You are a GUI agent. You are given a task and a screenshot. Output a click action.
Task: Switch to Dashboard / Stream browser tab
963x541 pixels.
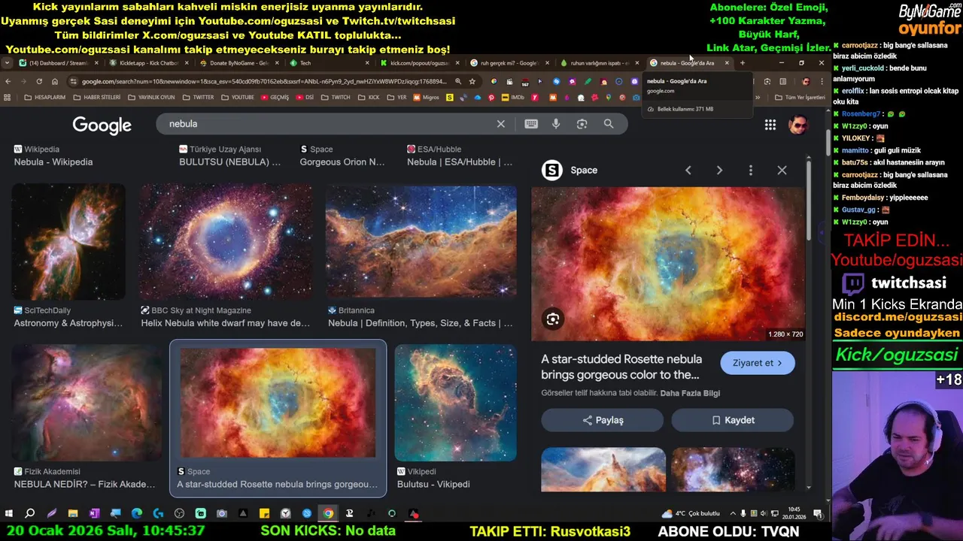(57, 63)
